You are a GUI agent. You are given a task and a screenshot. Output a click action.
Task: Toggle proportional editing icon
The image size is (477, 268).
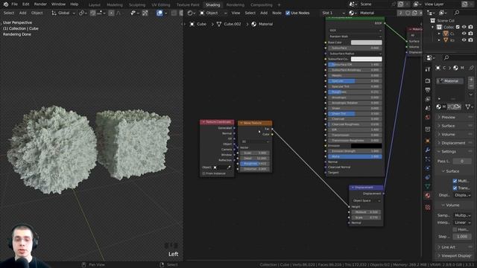coord(111,13)
